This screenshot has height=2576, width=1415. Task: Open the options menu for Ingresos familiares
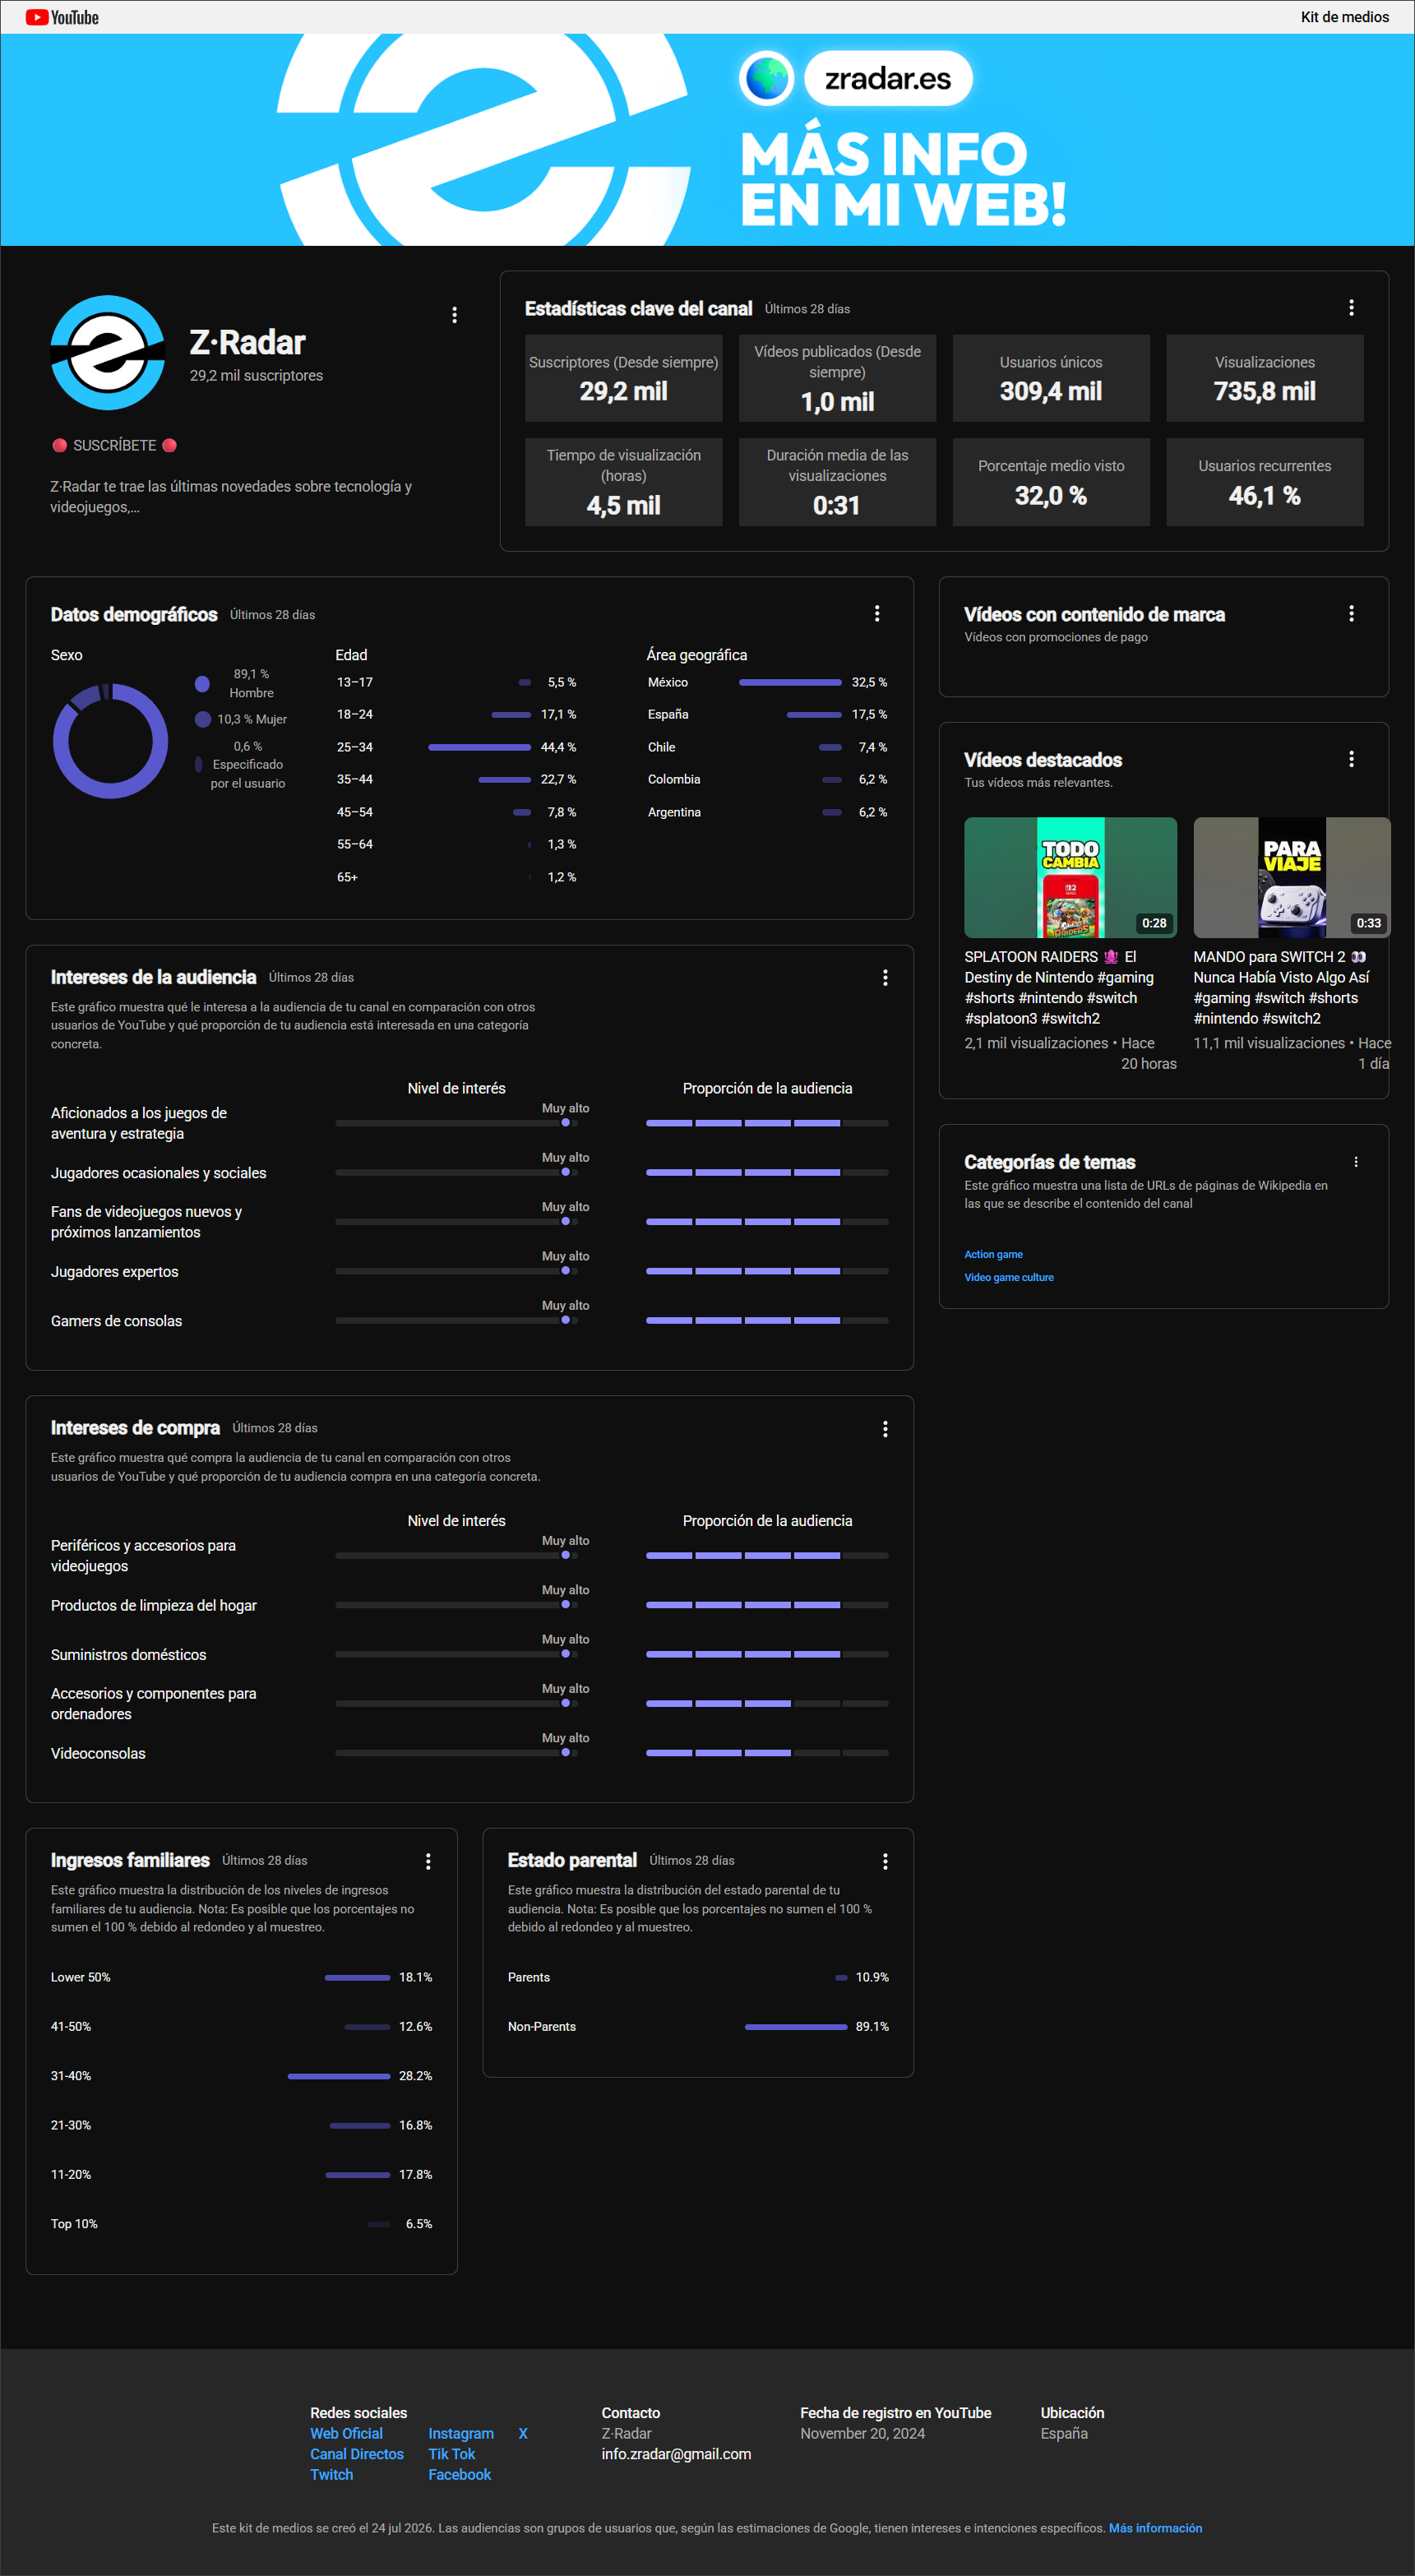pyautogui.click(x=428, y=1861)
